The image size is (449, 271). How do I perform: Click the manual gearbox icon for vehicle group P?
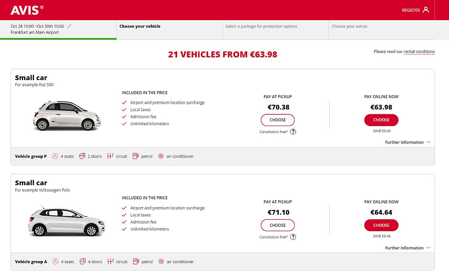(x=110, y=156)
